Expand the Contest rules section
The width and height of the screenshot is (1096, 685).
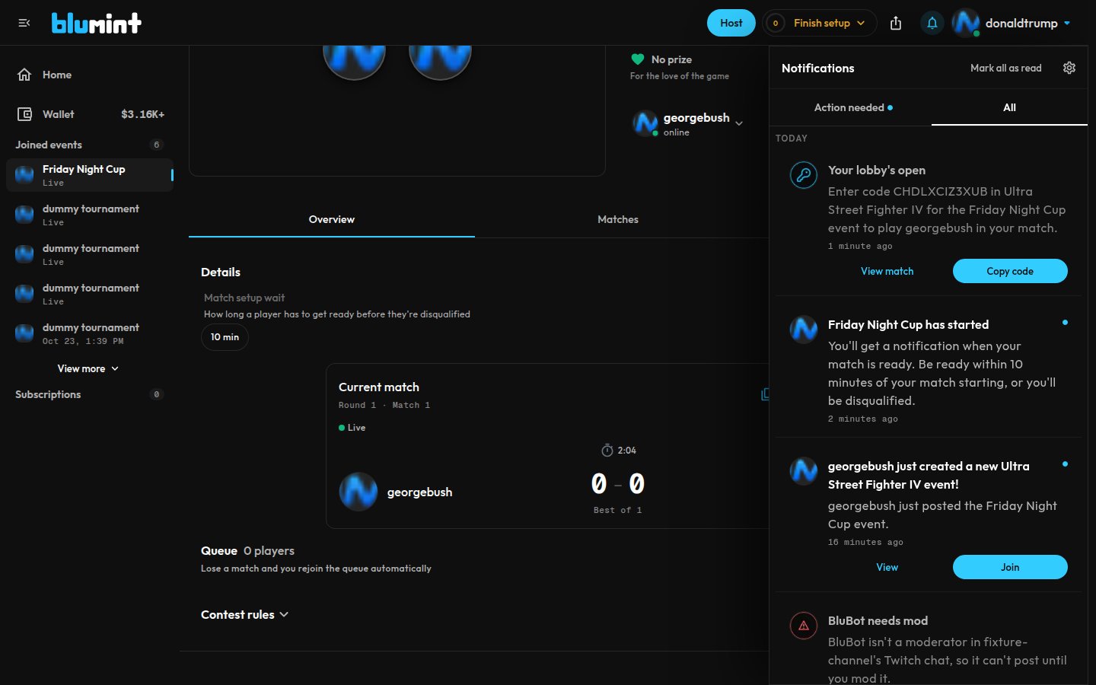coord(244,614)
